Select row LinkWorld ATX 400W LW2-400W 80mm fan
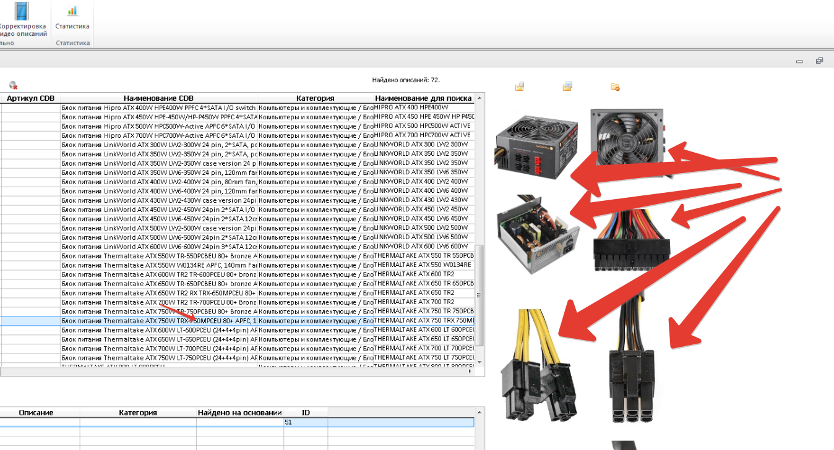Image resolution: width=834 pixels, height=450 pixels. click(237, 182)
